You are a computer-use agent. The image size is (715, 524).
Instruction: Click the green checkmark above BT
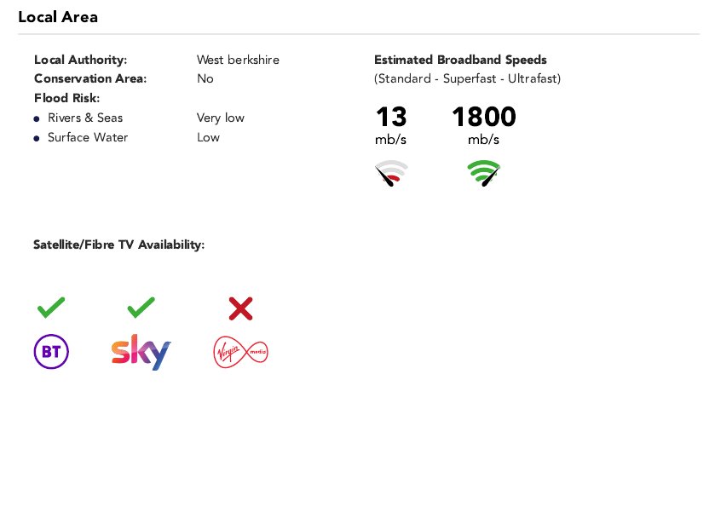[51, 308]
